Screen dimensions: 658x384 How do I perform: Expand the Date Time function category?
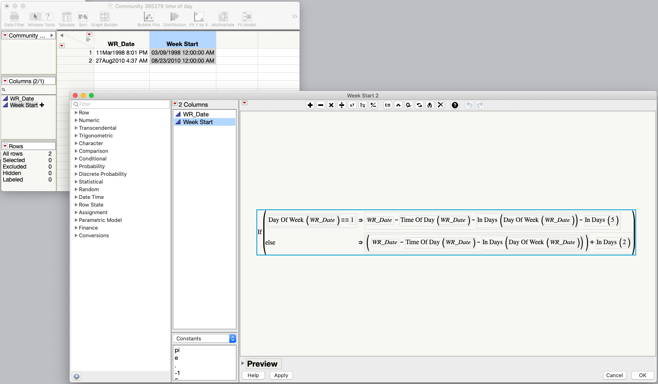(91, 197)
